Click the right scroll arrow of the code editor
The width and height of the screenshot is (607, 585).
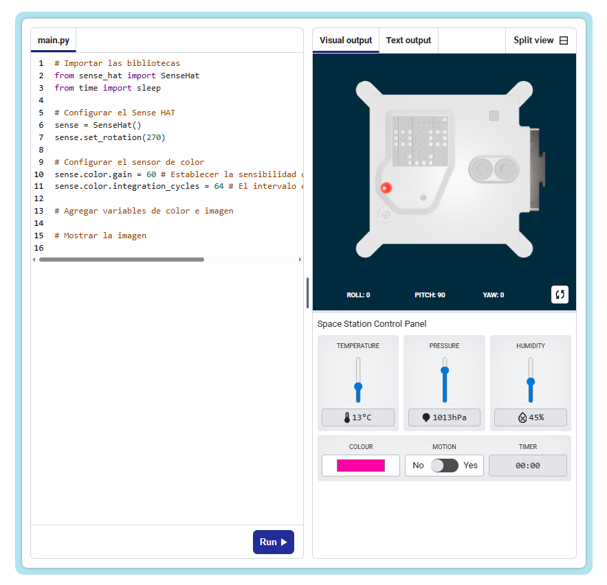click(300, 260)
